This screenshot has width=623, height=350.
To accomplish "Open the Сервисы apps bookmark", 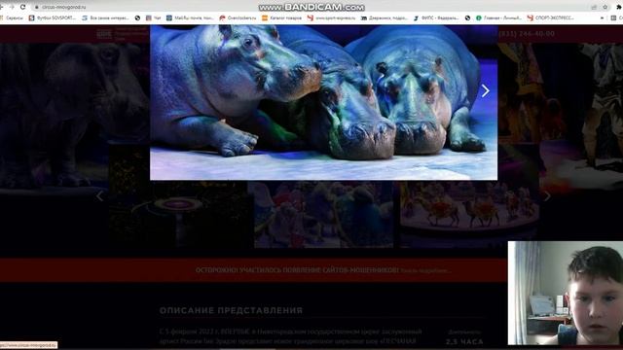I will (12, 17).
